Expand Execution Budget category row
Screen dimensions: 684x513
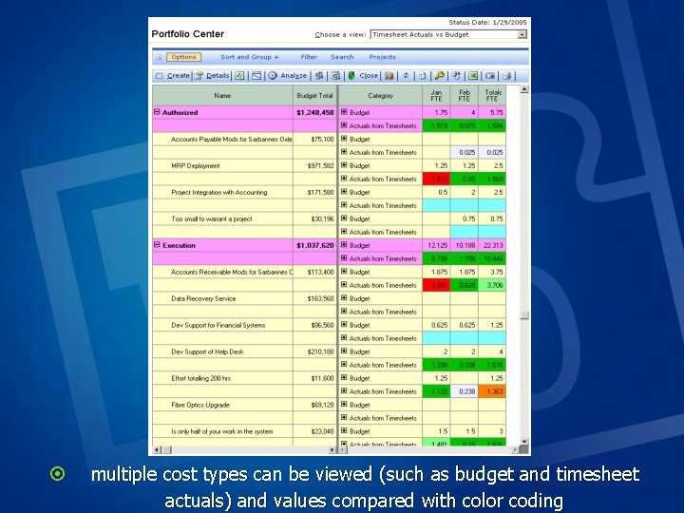[x=344, y=245]
